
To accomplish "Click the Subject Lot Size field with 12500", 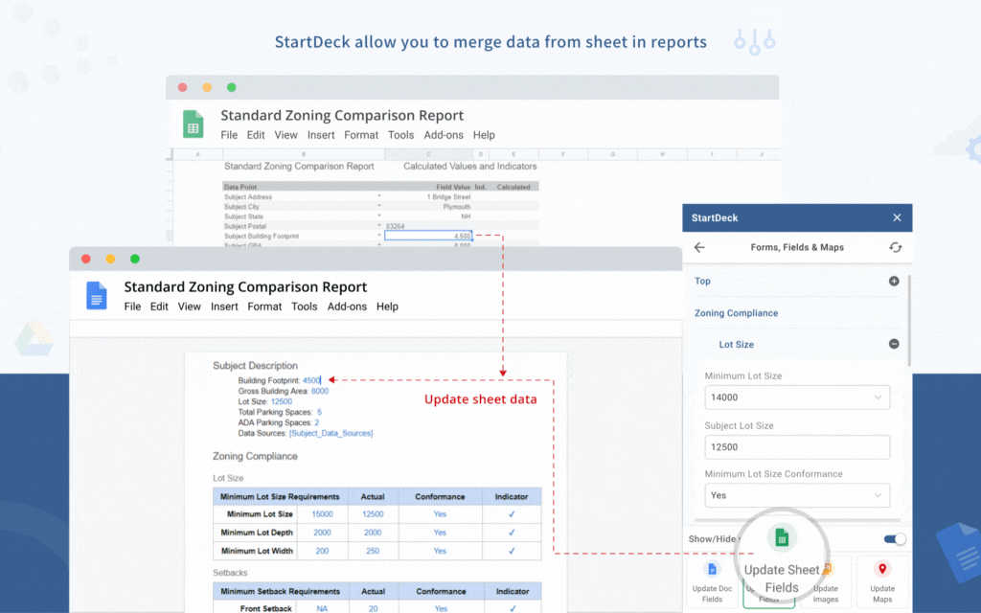I will pos(797,447).
